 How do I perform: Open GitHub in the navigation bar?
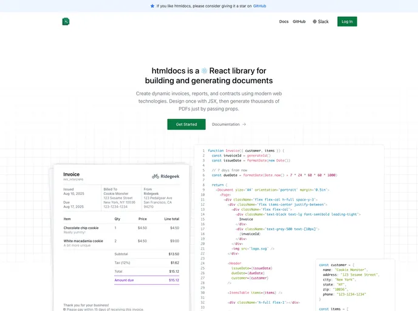[x=299, y=22]
